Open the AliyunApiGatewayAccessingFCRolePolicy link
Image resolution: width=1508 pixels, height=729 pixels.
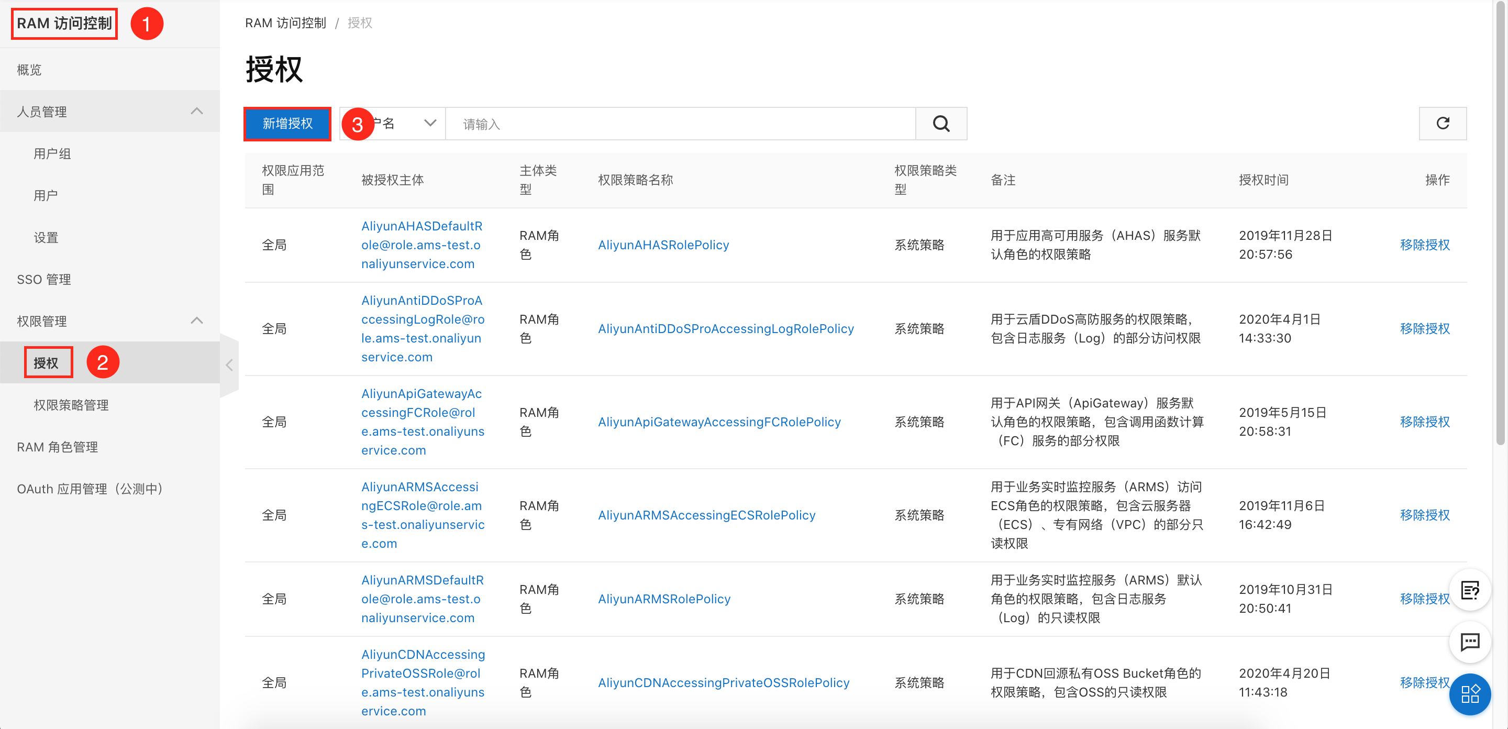[x=719, y=422]
